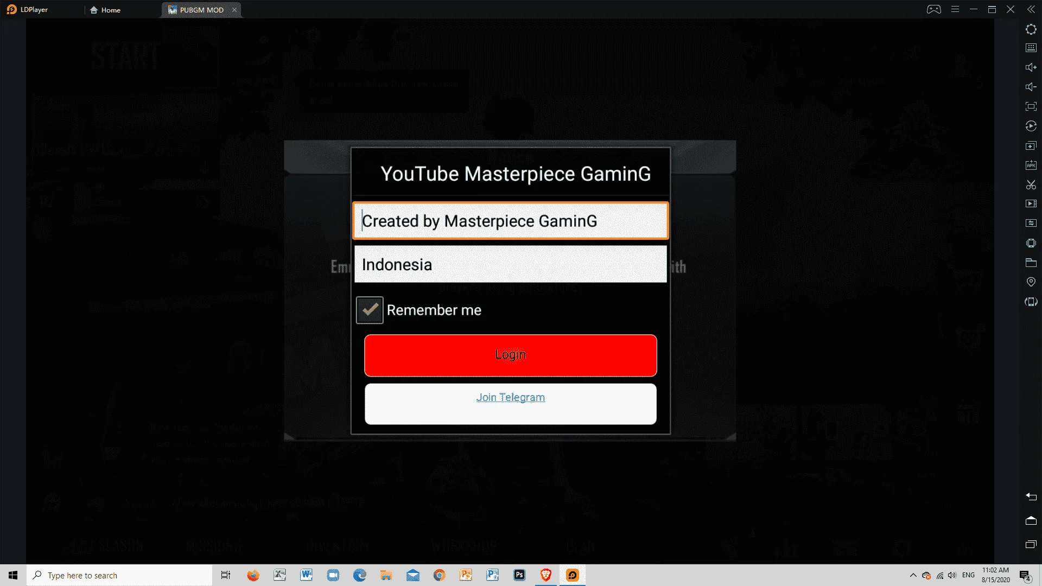Open Chromium browser icon on taskbar
This screenshot has height=586, width=1042.
point(439,575)
